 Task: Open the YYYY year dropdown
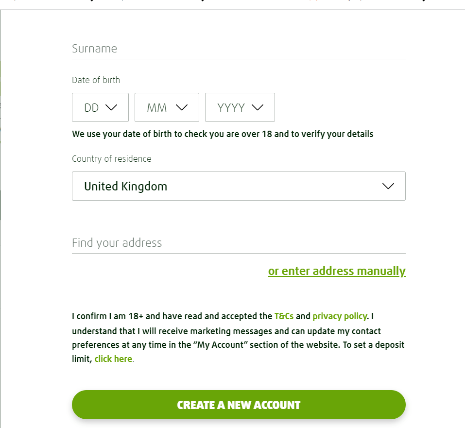tap(240, 107)
